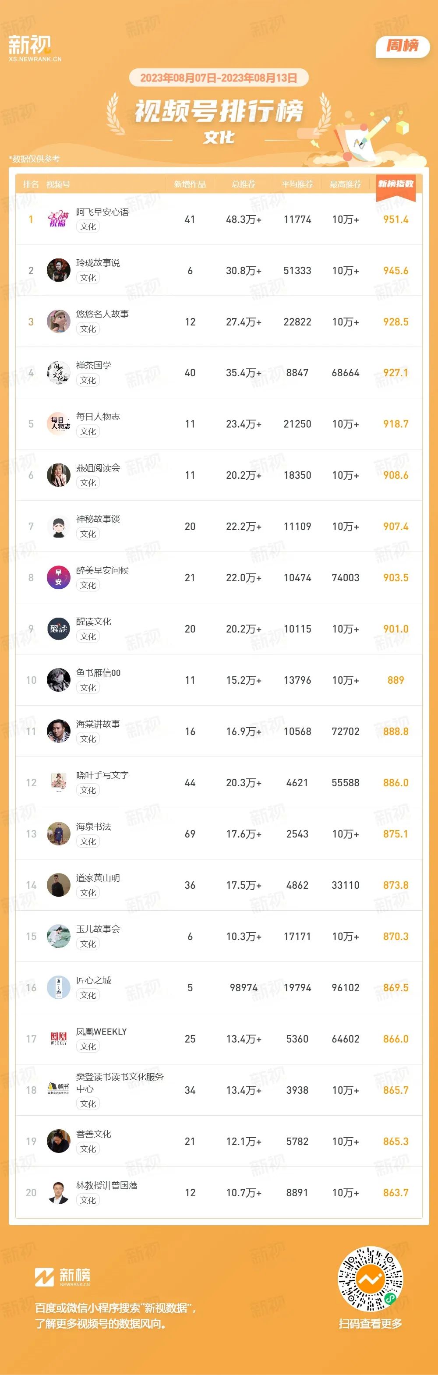The height and width of the screenshot is (1375, 438).
Task: Click the 海泉书法 account name
Action: [x=94, y=826]
